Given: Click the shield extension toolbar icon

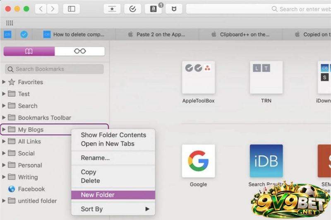Looking at the screenshot, I should pos(174,9).
